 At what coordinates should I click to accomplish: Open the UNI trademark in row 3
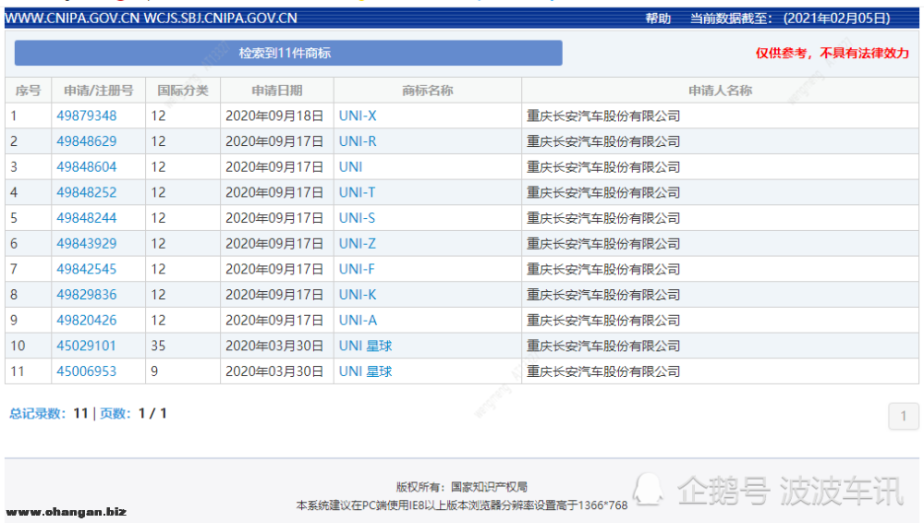tap(350, 167)
